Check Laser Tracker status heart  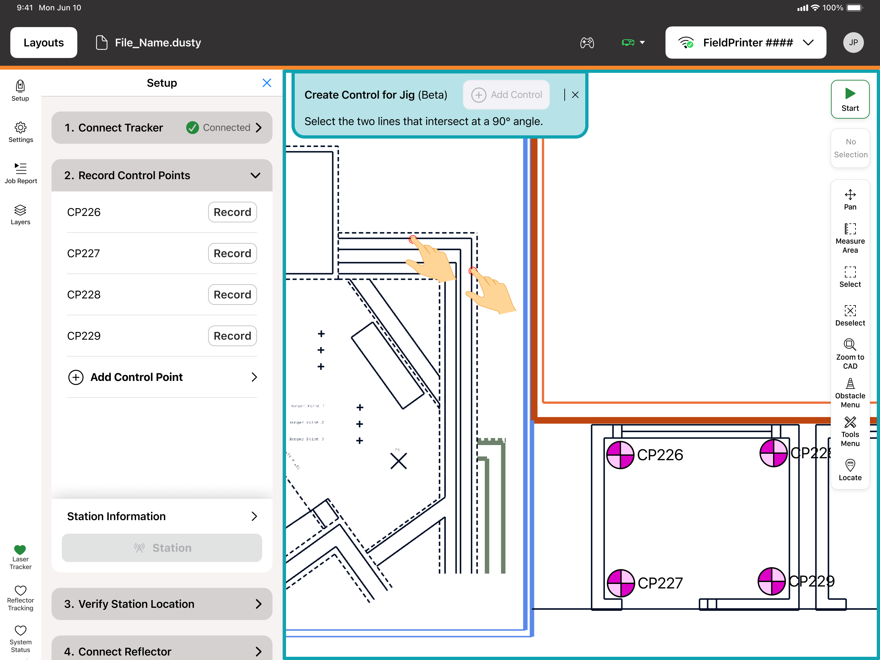tap(20, 557)
